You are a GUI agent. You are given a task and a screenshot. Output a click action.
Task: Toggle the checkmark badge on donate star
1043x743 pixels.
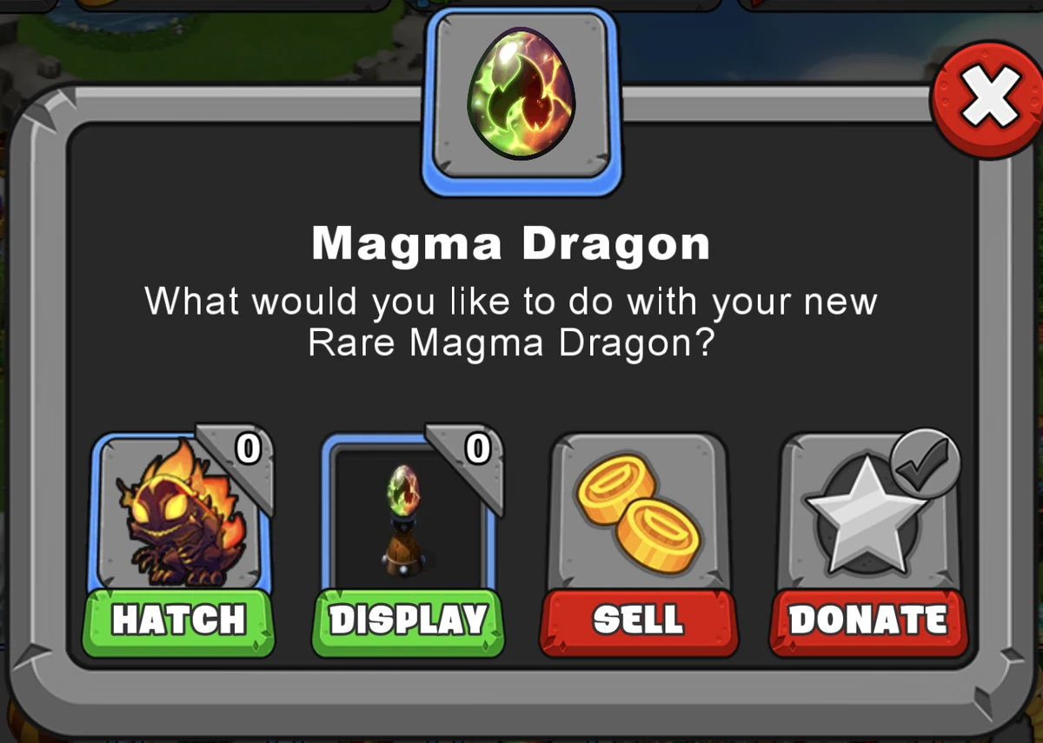925,462
